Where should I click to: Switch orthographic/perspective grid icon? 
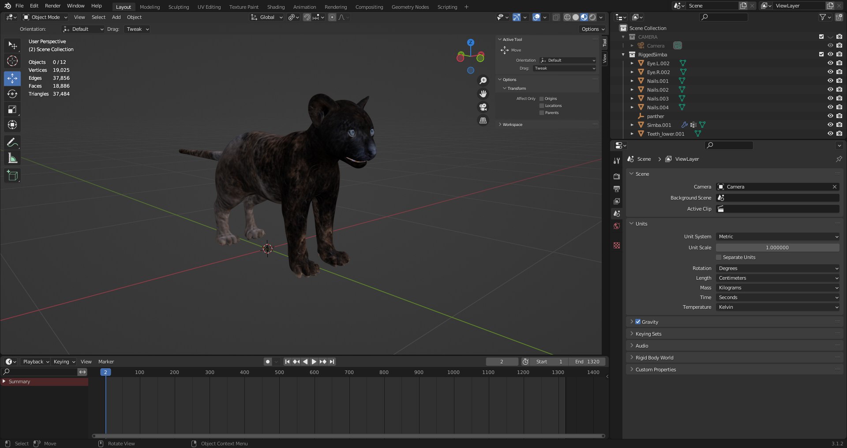[483, 120]
